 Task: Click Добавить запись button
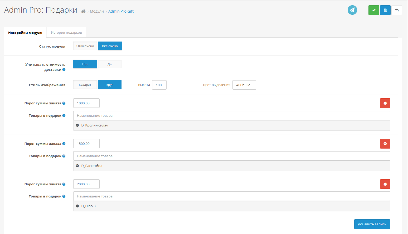pyautogui.click(x=372, y=224)
